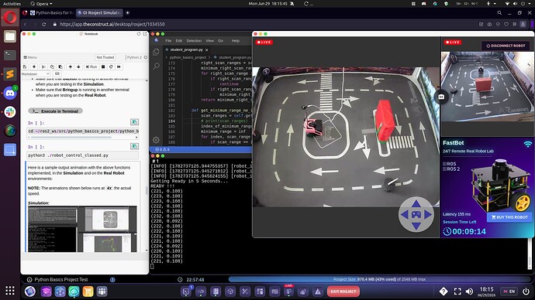The image size is (535, 300).
Task: Open the Explorer files icon in the editor
Action: (157, 52)
